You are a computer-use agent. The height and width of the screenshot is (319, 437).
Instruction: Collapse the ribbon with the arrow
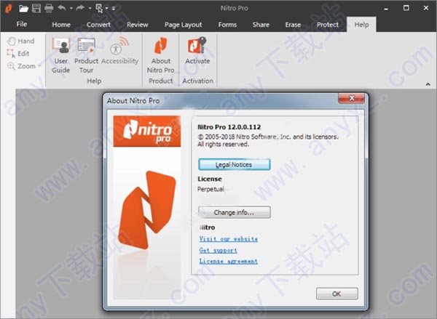point(428,84)
